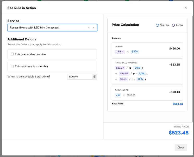The height and width of the screenshot is (157, 194).
Task: Click the Base Price $523.48 amount
Action: click(178, 104)
